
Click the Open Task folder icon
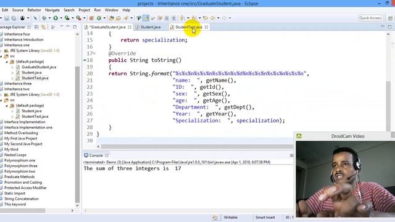118,18
